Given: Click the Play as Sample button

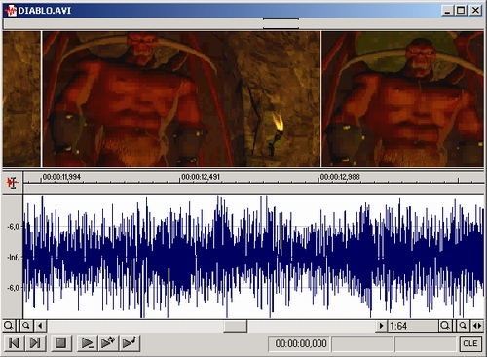Looking at the screenshot, I should (130, 343).
